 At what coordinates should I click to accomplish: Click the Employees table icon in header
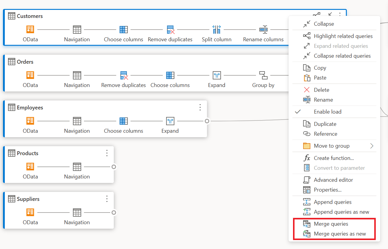point(12,108)
